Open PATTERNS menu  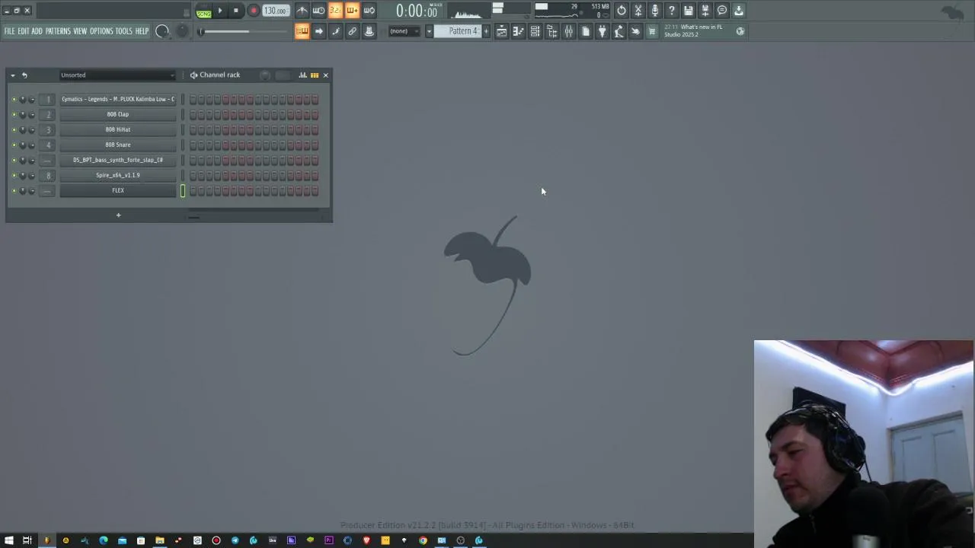[58, 31]
